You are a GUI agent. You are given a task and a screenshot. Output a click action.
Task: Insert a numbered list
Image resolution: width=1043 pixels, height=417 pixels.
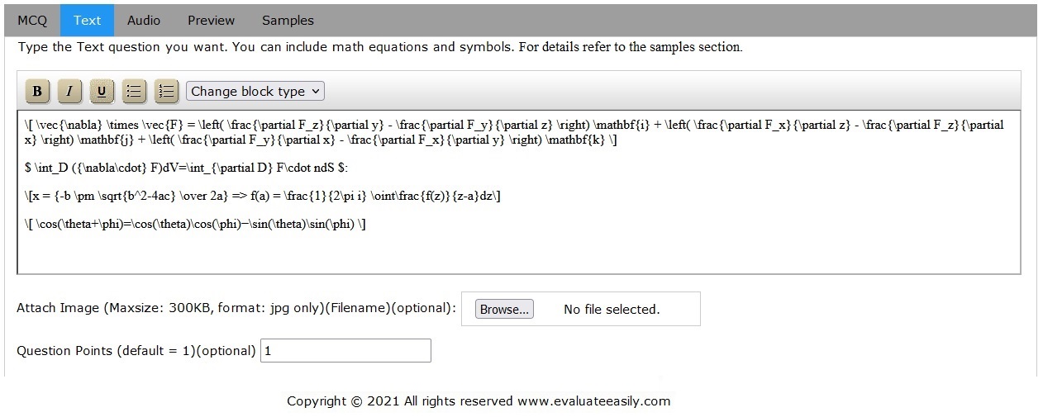pyautogui.click(x=166, y=91)
